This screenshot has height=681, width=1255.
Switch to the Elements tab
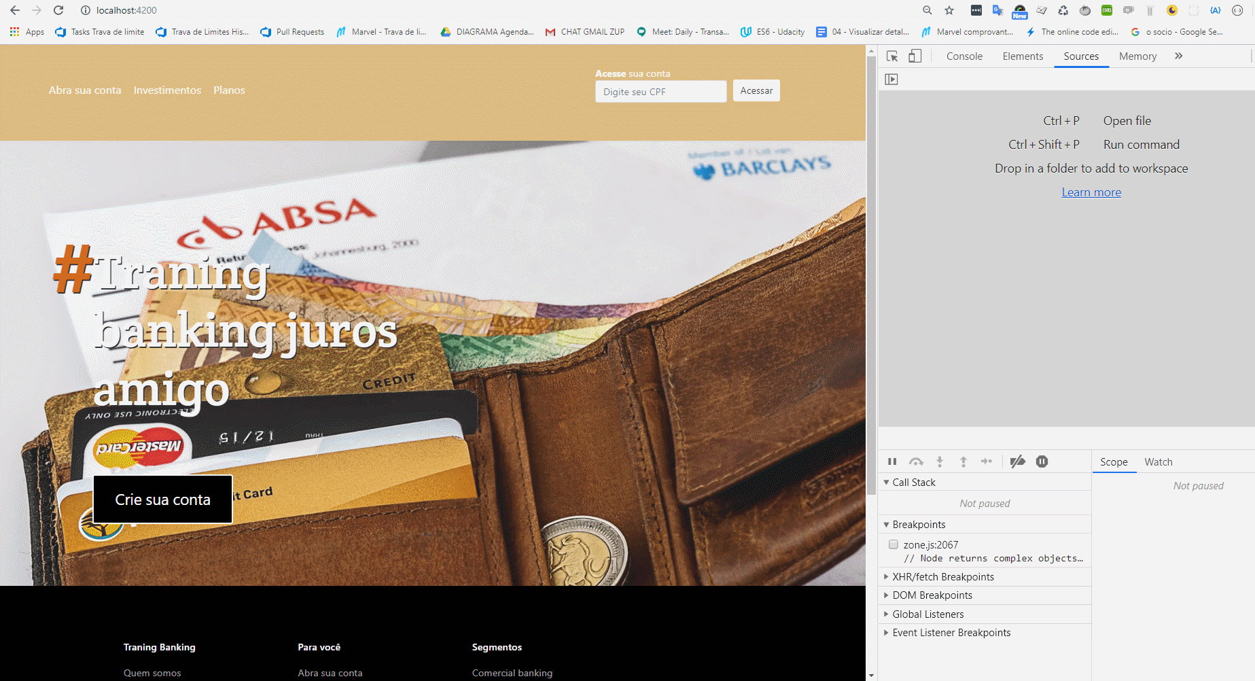pyautogui.click(x=1023, y=56)
